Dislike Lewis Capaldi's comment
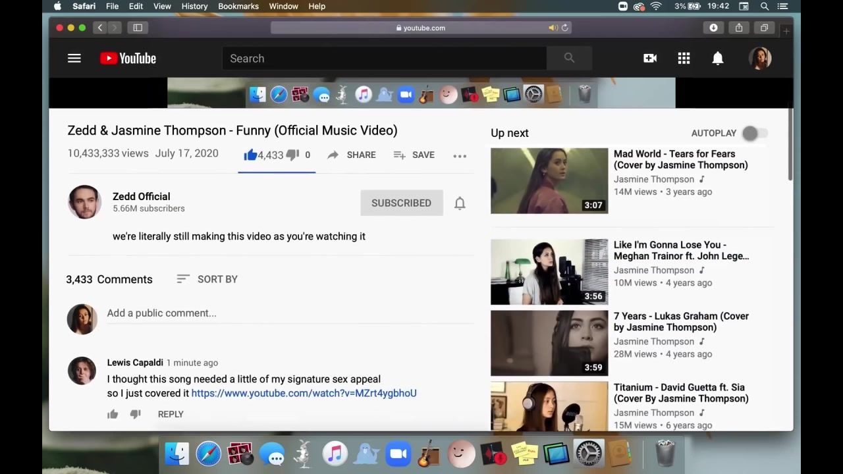The height and width of the screenshot is (474, 843). (x=135, y=414)
